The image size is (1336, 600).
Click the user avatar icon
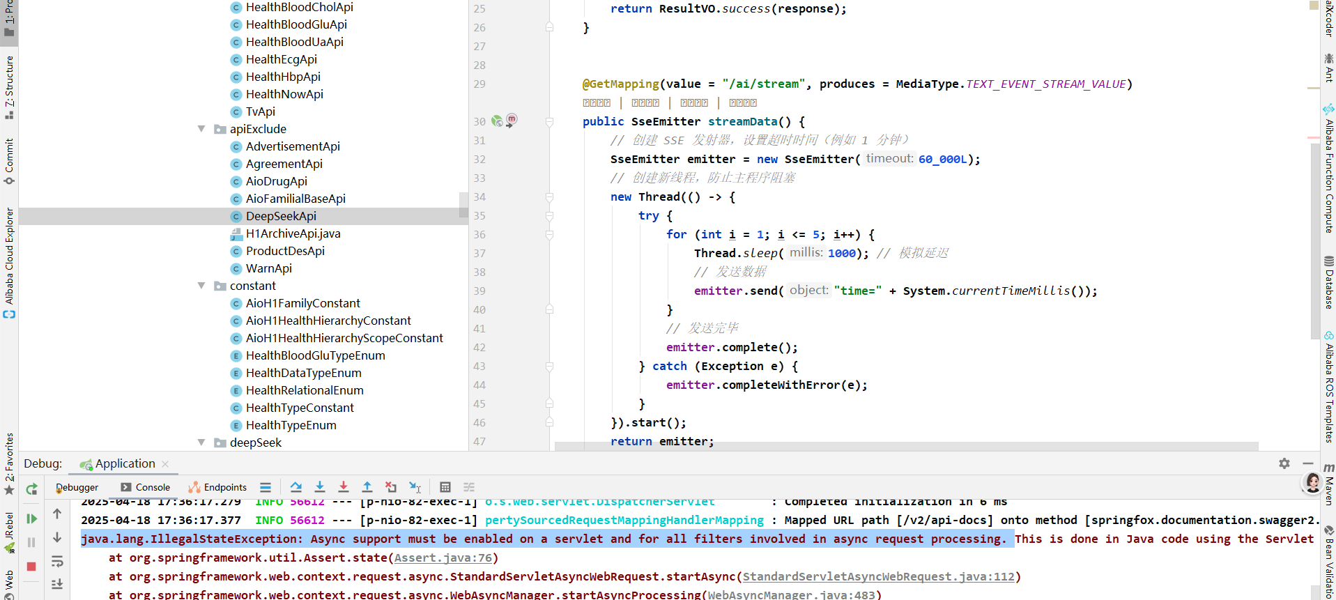(x=1312, y=482)
